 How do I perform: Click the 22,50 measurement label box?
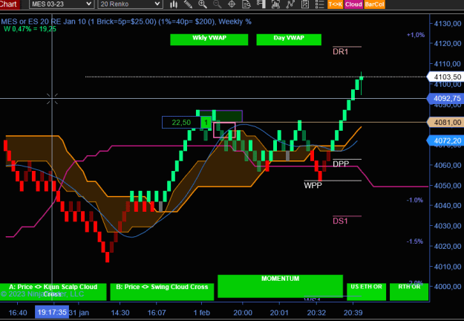(181, 123)
